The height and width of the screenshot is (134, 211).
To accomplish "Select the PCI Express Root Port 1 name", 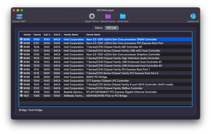I will [x=118, y=70].
